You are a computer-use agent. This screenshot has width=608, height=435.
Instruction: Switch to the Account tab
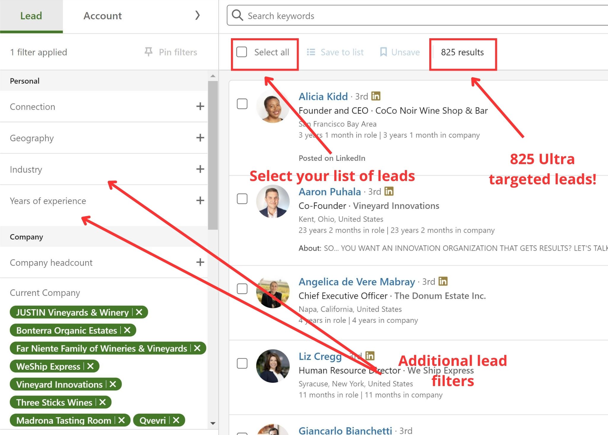(x=102, y=16)
